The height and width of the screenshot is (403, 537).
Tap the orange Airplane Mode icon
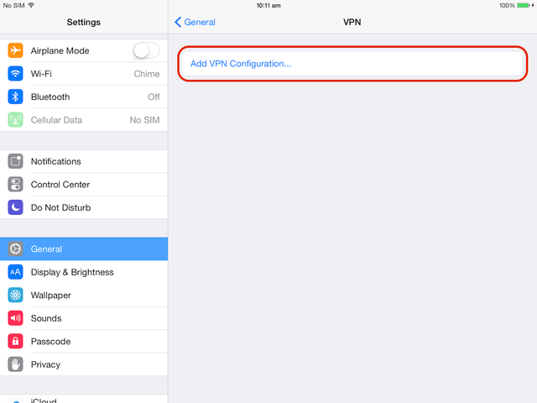click(x=15, y=50)
